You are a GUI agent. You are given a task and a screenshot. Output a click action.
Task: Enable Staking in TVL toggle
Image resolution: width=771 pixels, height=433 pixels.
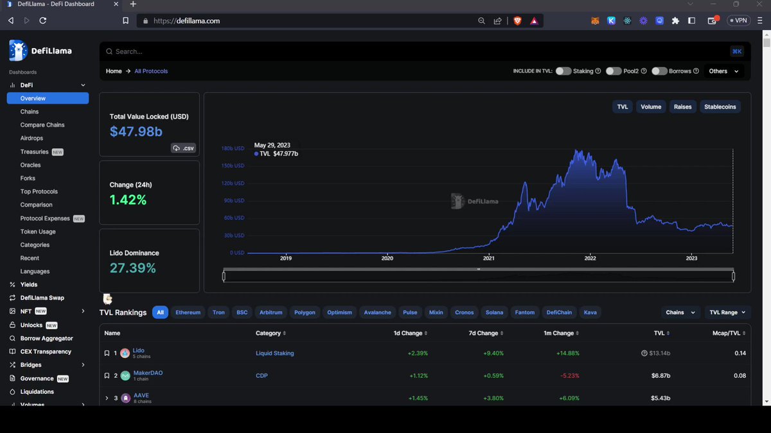pyautogui.click(x=563, y=71)
